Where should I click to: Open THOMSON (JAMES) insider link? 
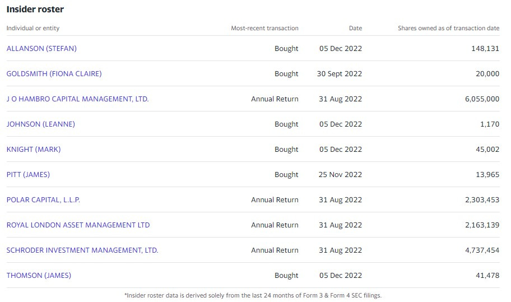pos(39,275)
